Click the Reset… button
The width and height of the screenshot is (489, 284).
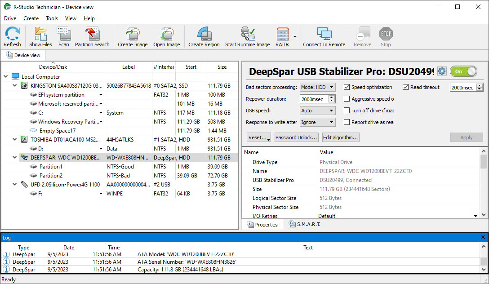(x=258, y=138)
